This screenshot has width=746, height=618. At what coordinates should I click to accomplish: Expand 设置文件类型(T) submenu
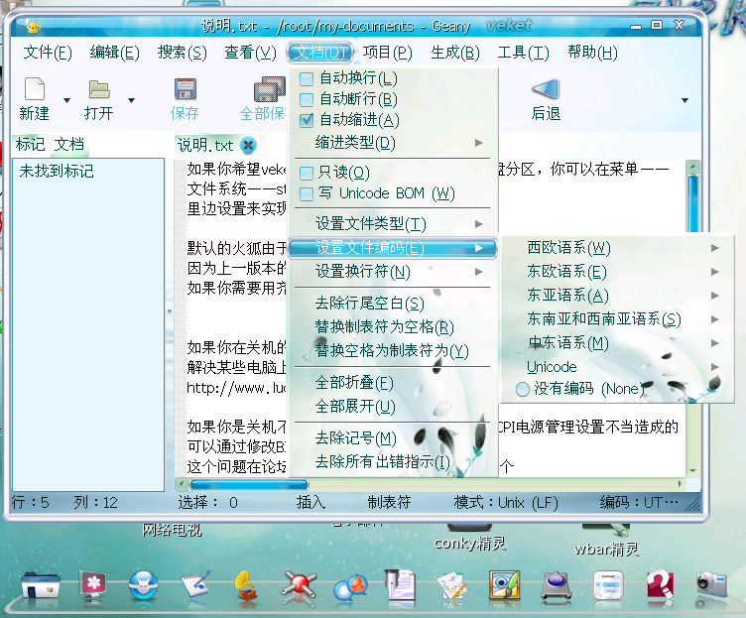coord(394,224)
